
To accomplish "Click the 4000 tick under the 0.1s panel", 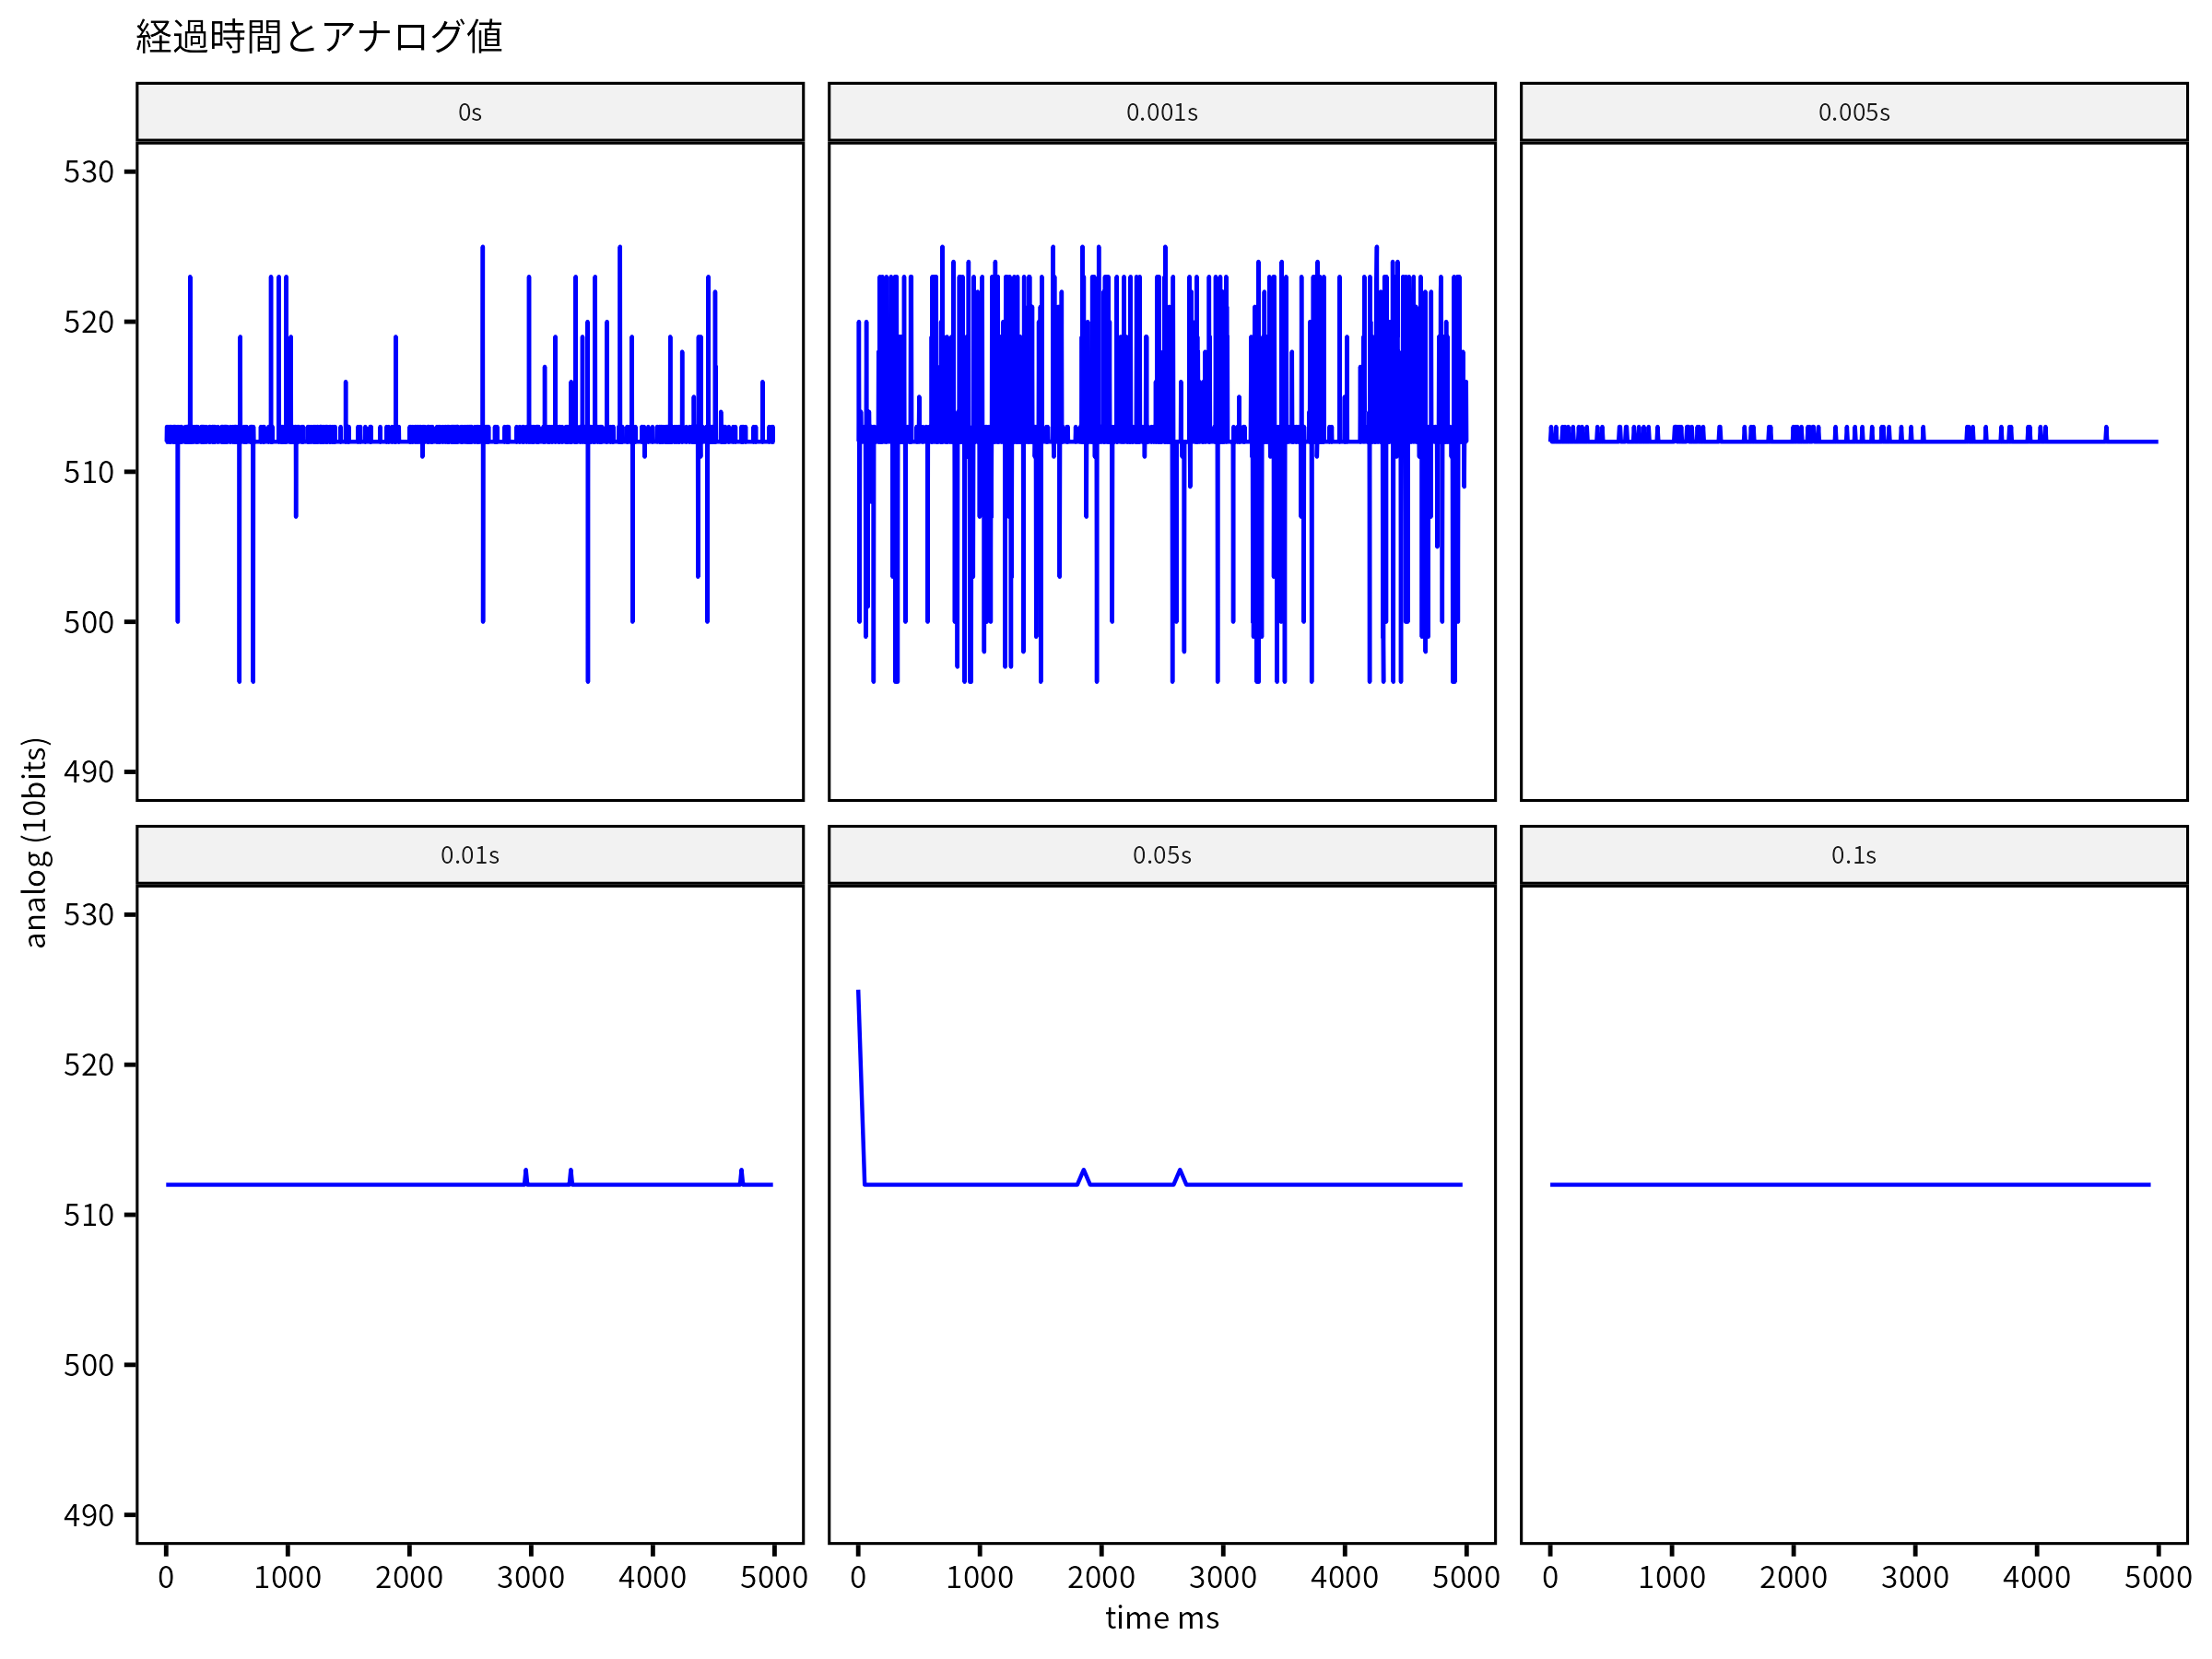I will [2036, 1578].
